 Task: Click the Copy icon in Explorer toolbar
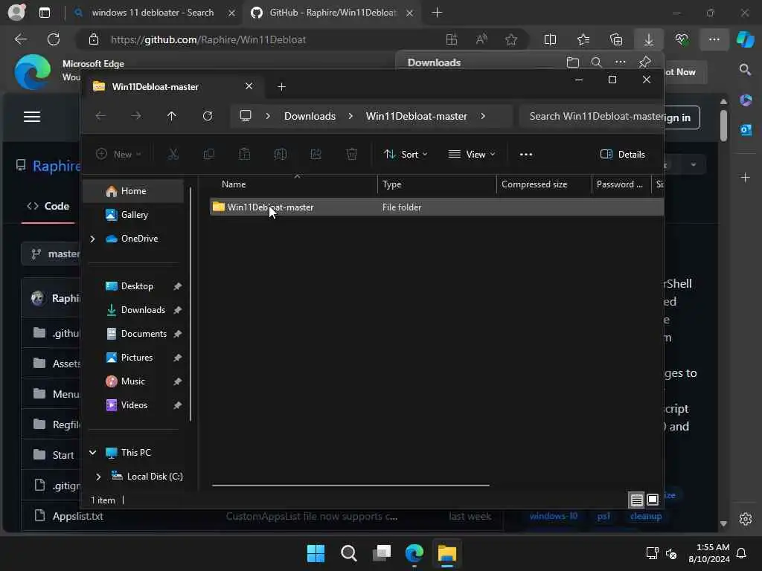tap(208, 155)
